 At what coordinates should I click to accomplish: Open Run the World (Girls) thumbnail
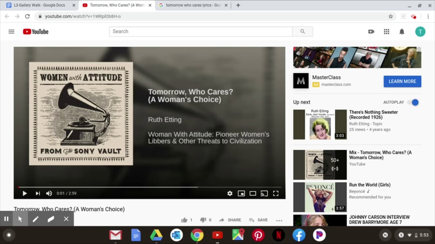320,197
